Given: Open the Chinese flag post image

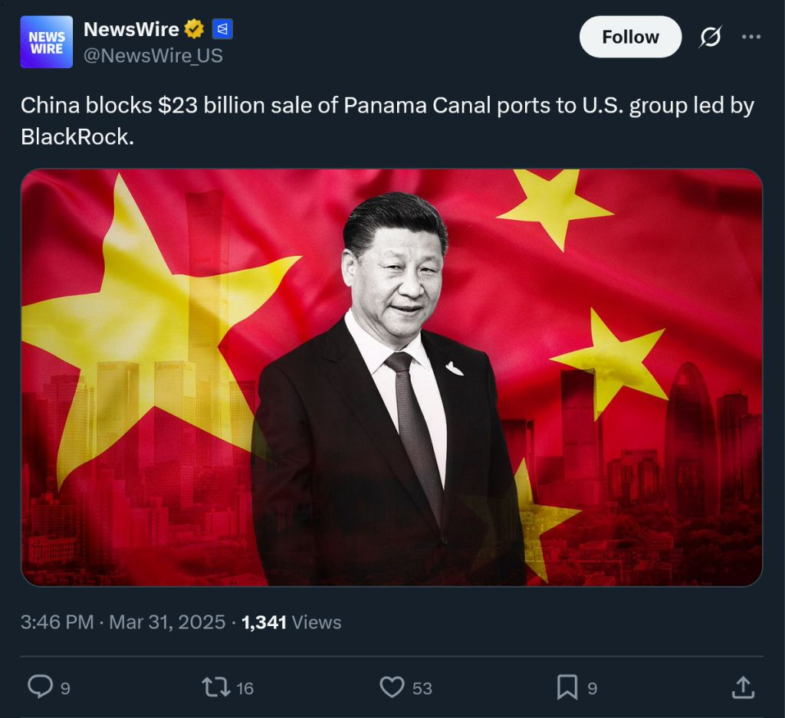Looking at the screenshot, I should click(x=392, y=377).
